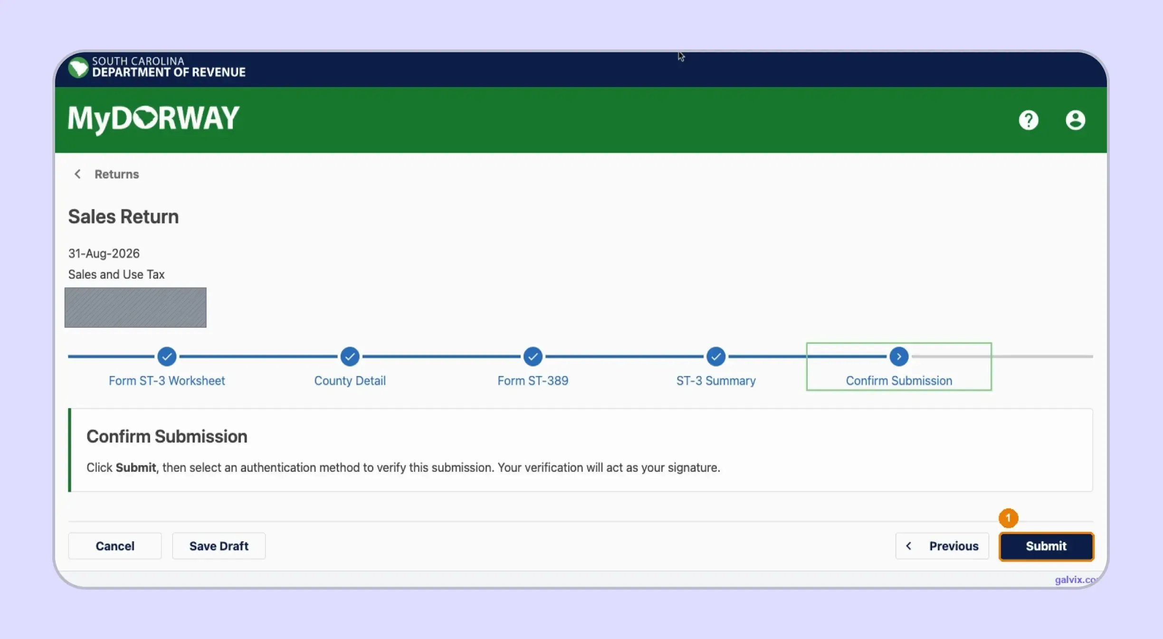Select the ST-3 Summary step checkmark
This screenshot has width=1163, height=639.
[x=715, y=357]
